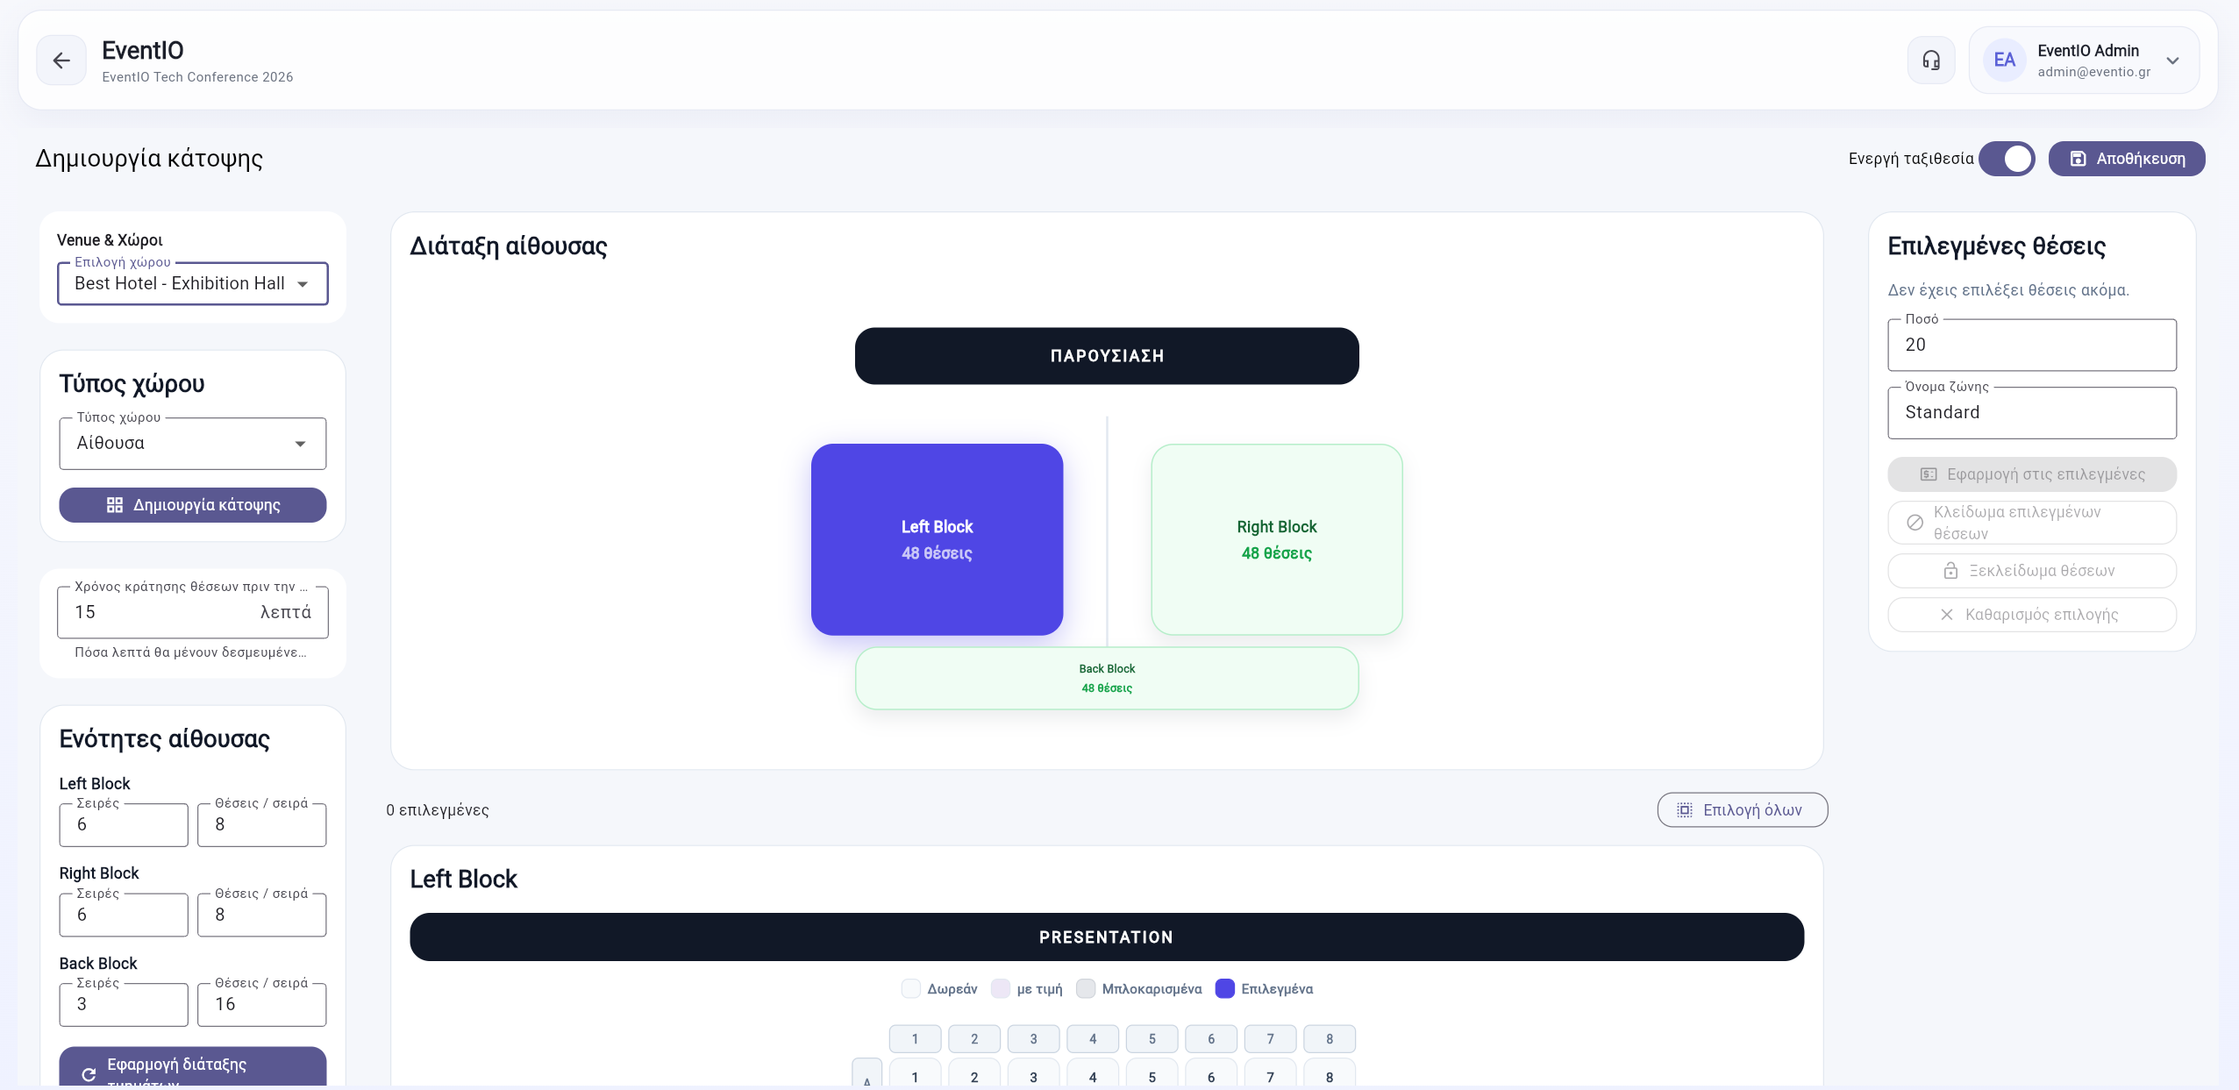The height and width of the screenshot is (1090, 2239).
Task: Toggle the Ενεργή ταξιθεσία switch
Action: [2007, 159]
